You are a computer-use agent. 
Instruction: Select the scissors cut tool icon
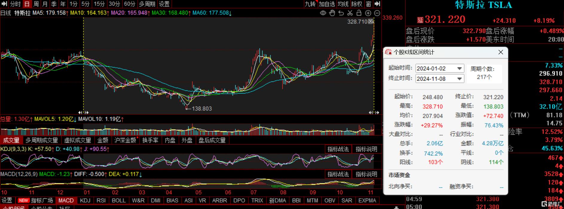[350, 13]
